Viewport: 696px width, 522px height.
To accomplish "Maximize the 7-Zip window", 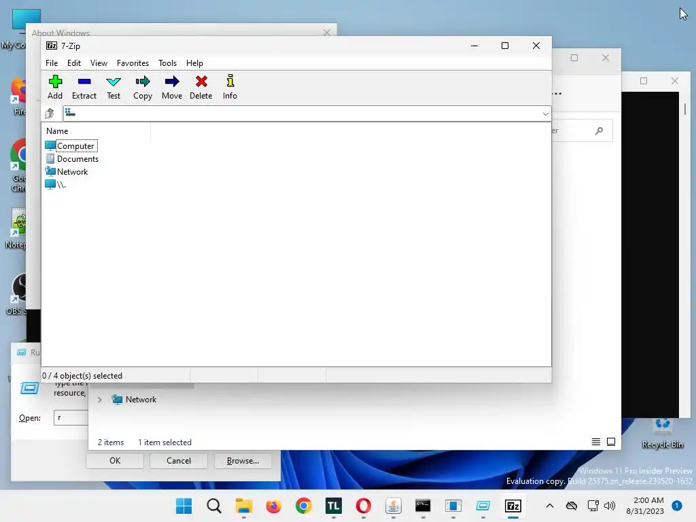I will click(x=505, y=46).
